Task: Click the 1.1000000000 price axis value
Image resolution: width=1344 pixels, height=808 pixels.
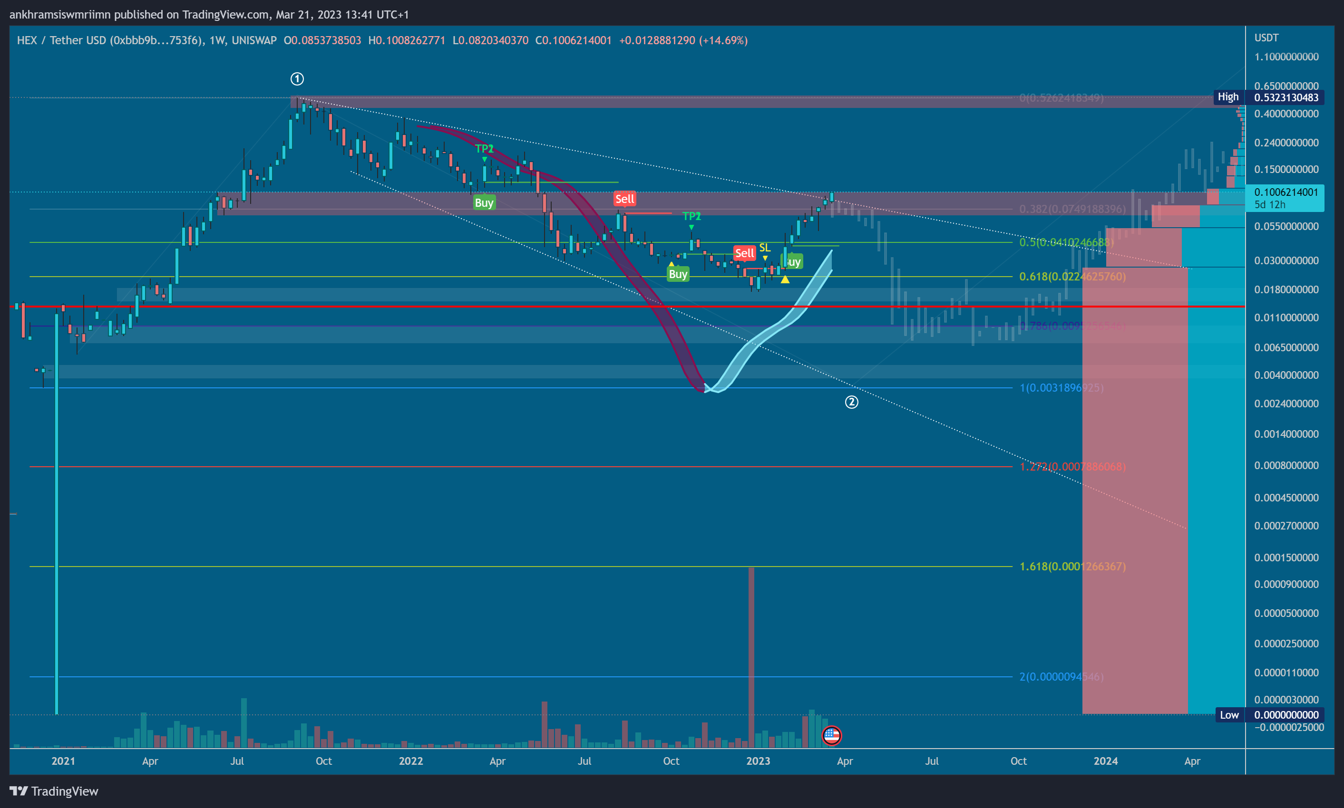Action: (1286, 57)
